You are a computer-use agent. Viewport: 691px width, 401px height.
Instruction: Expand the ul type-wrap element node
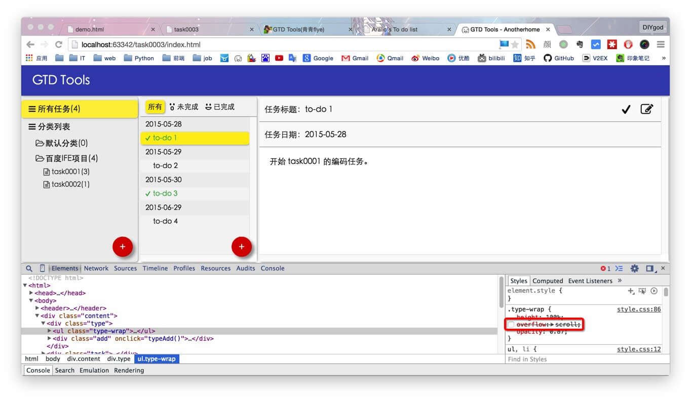click(x=49, y=331)
